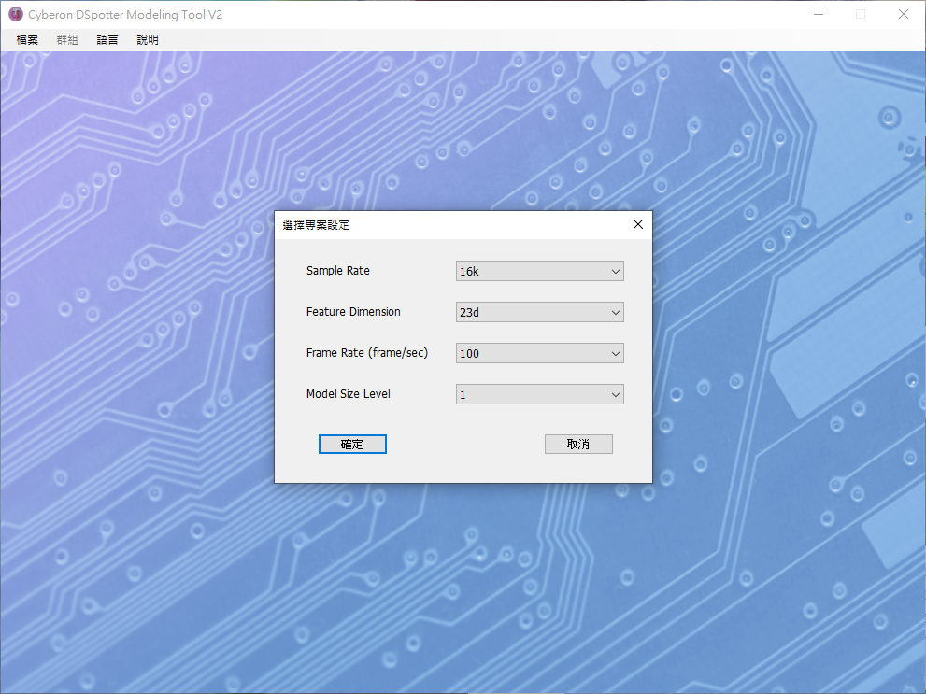The width and height of the screenshot is (926, 694).
Task: Click the maximize button of main window
Action: tap(861, 15)
